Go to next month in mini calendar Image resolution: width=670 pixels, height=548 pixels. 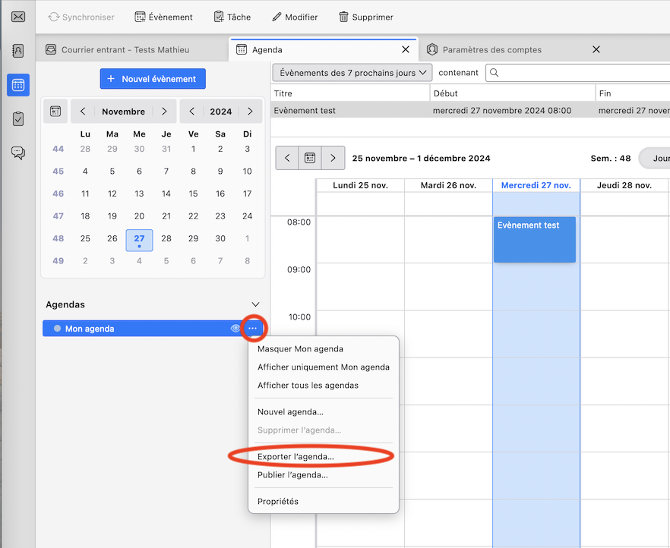[x=164, y=112]
